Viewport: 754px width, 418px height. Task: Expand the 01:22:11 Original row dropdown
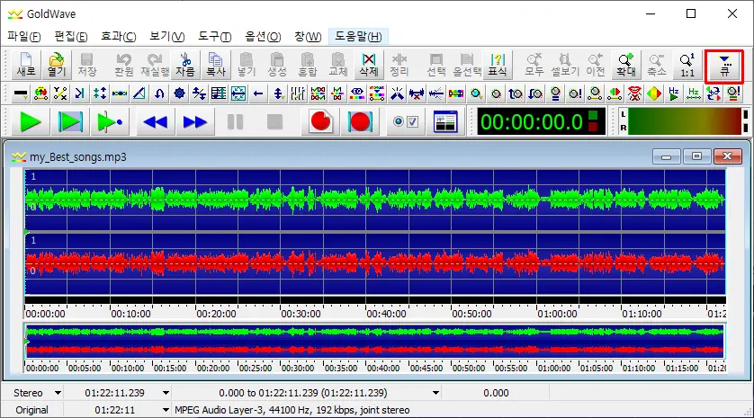tap(166, 410)
